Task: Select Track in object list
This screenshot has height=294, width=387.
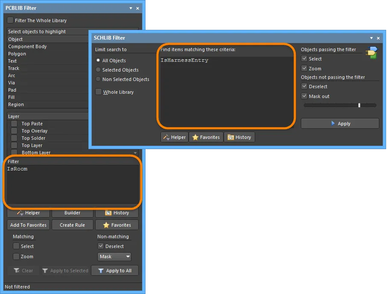Action: click(x=48, y=68)
